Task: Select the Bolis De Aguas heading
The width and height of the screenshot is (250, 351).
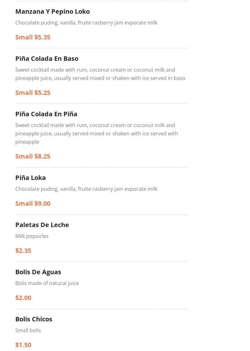Action: coord(38,272)
